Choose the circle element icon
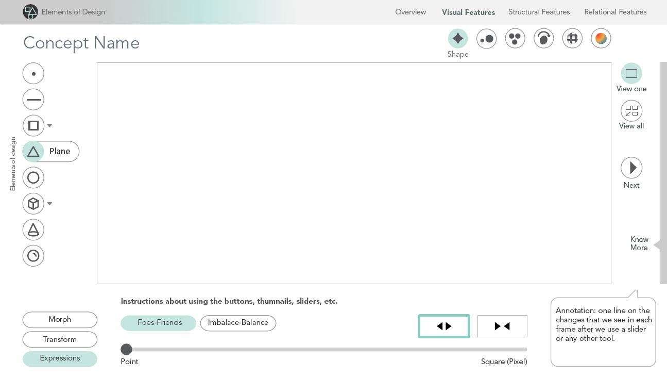The image size is (667, 377). click(x=33, y=178)
